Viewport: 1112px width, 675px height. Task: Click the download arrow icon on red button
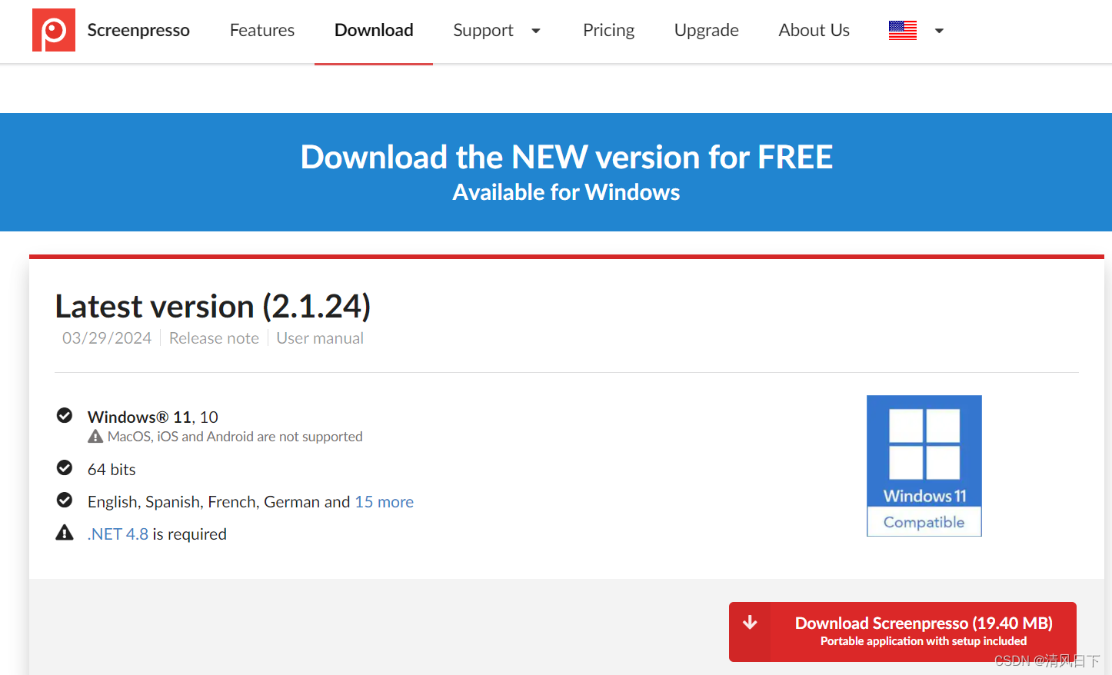pyautogui.click(x=750, y=623)
